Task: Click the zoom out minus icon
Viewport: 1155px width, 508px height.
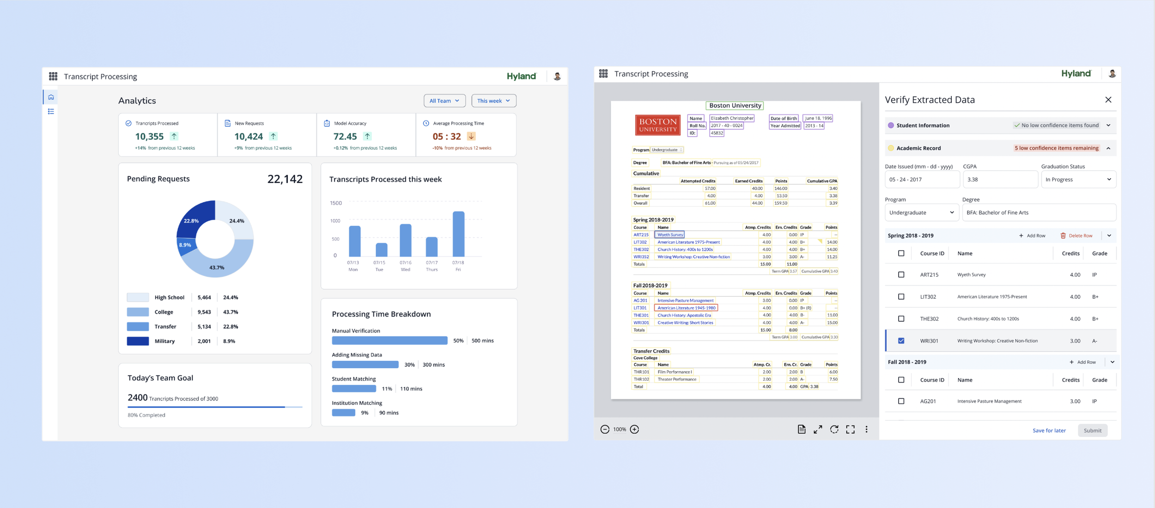Action: pos(605,430)
